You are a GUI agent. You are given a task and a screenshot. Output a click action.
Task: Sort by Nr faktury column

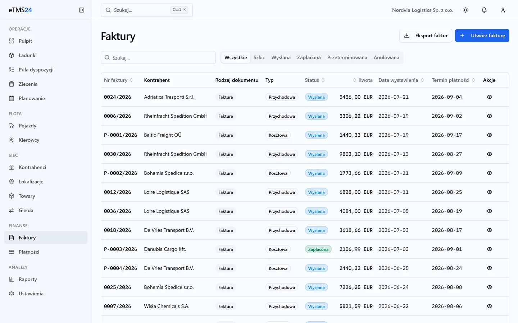pos(118,80)
